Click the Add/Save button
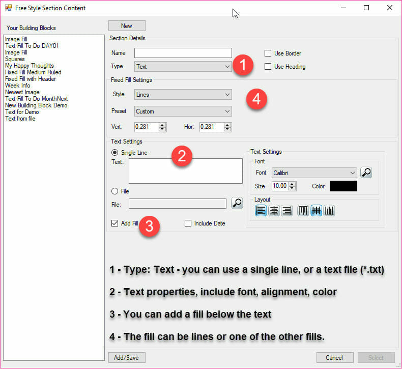Viewport: 402px width, 369px height. point(127,357)
